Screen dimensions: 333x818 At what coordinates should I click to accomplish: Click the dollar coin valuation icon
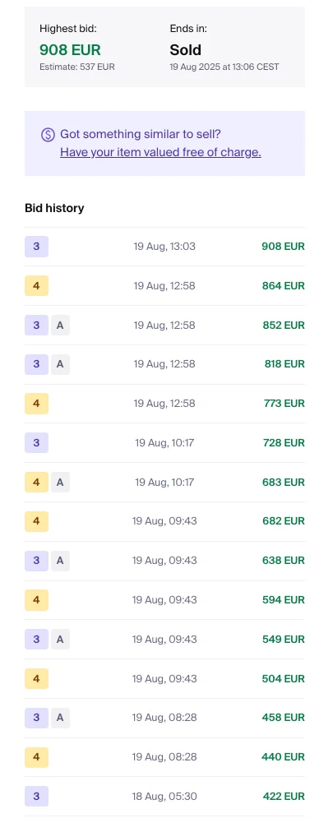coord(48,135)
